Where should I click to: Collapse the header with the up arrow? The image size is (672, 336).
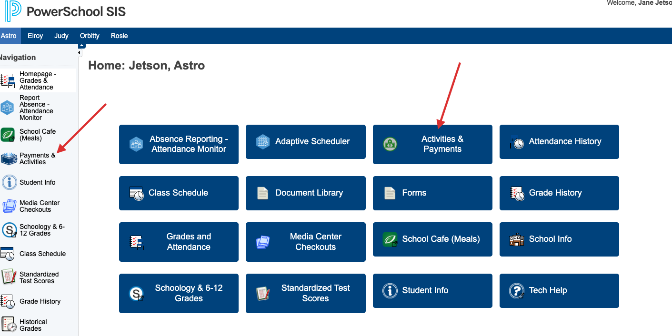coord(82,46)
